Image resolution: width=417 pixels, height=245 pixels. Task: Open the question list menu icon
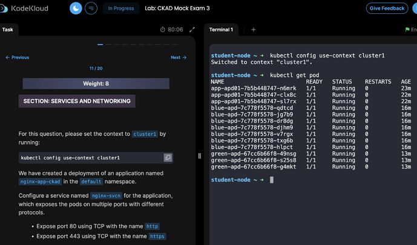91,8
